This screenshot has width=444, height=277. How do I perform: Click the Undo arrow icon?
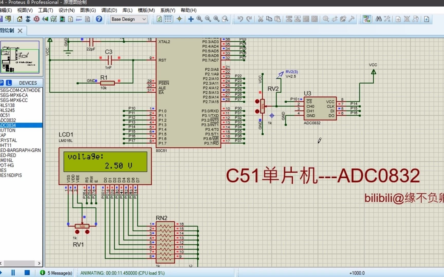[240, 19]
